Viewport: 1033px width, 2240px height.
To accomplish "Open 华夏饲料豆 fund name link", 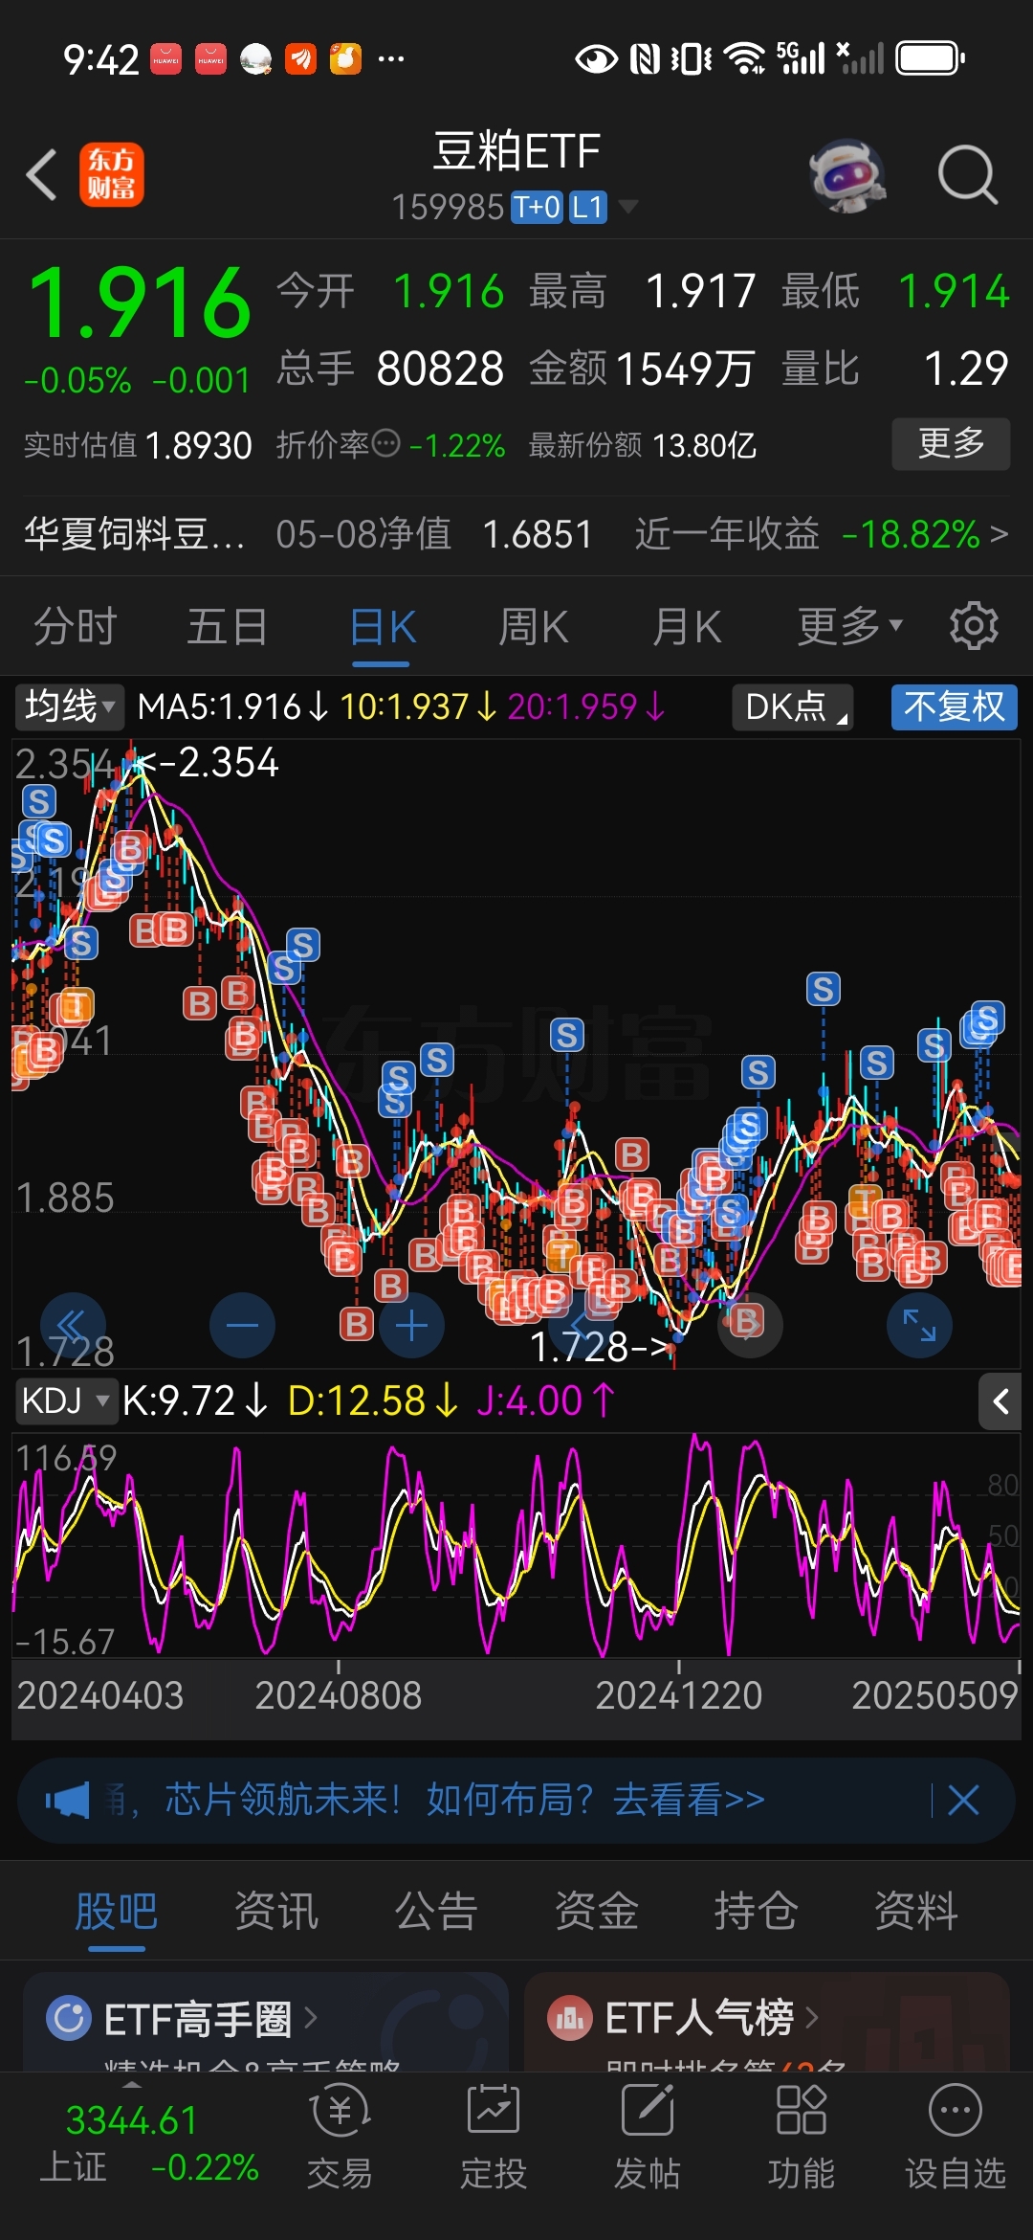I will pyautogui.click(x=134, y=534).
